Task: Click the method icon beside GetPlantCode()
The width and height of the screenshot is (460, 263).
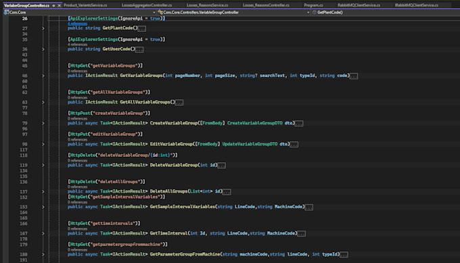Action: point(314,12)
